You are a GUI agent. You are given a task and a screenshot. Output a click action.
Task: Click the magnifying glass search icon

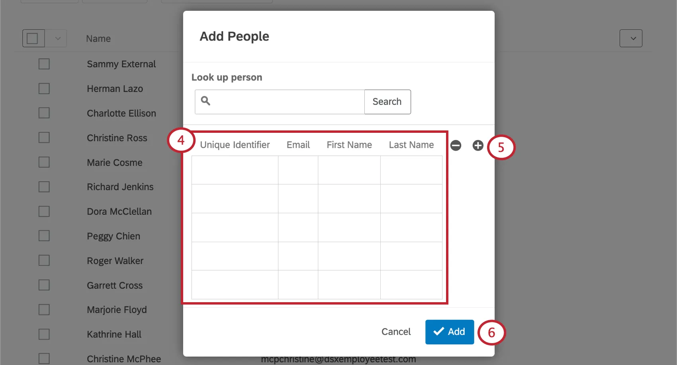coord(205,101)
